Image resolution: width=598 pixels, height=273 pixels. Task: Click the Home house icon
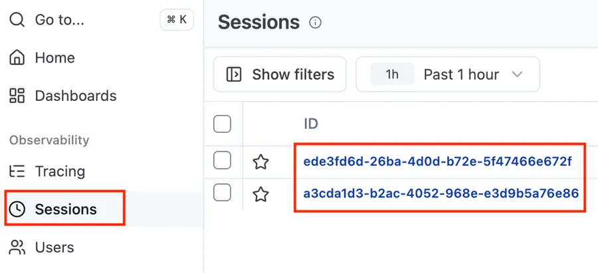coord(17,58)
